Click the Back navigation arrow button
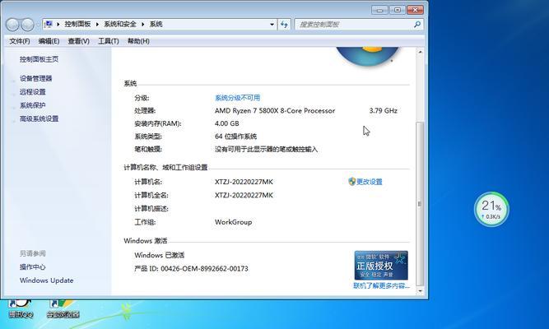 click(x=12, y=25)
